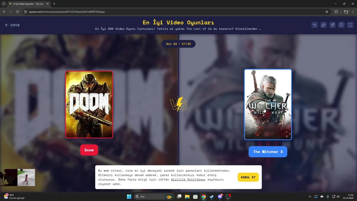The image size is (357, 201).
Task: Expand the tab search dropdown arrow
Action: [x=4, y=4]
